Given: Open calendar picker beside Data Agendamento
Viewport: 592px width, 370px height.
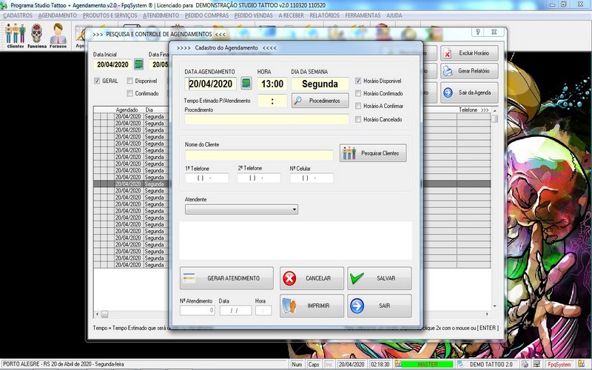Looking at the screenshot, I should coord(246,84).
